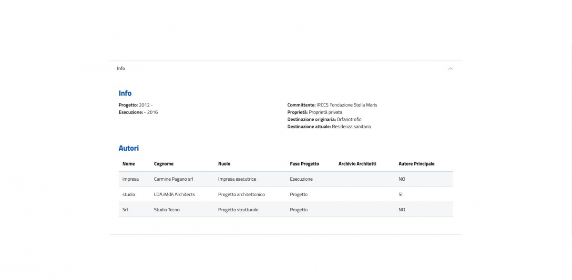Click the SI value for principal author
The height and width of the screenshot is (280, 572).
[401, 194]
